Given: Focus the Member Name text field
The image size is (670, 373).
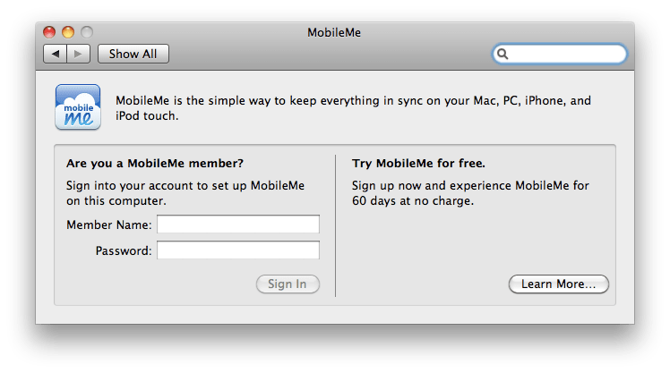Looking at the screenshot, I should [x=238, y=225].
